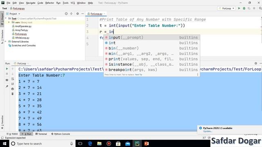Open the Terminal tool window
262x147 pixels.
(41, 134)
